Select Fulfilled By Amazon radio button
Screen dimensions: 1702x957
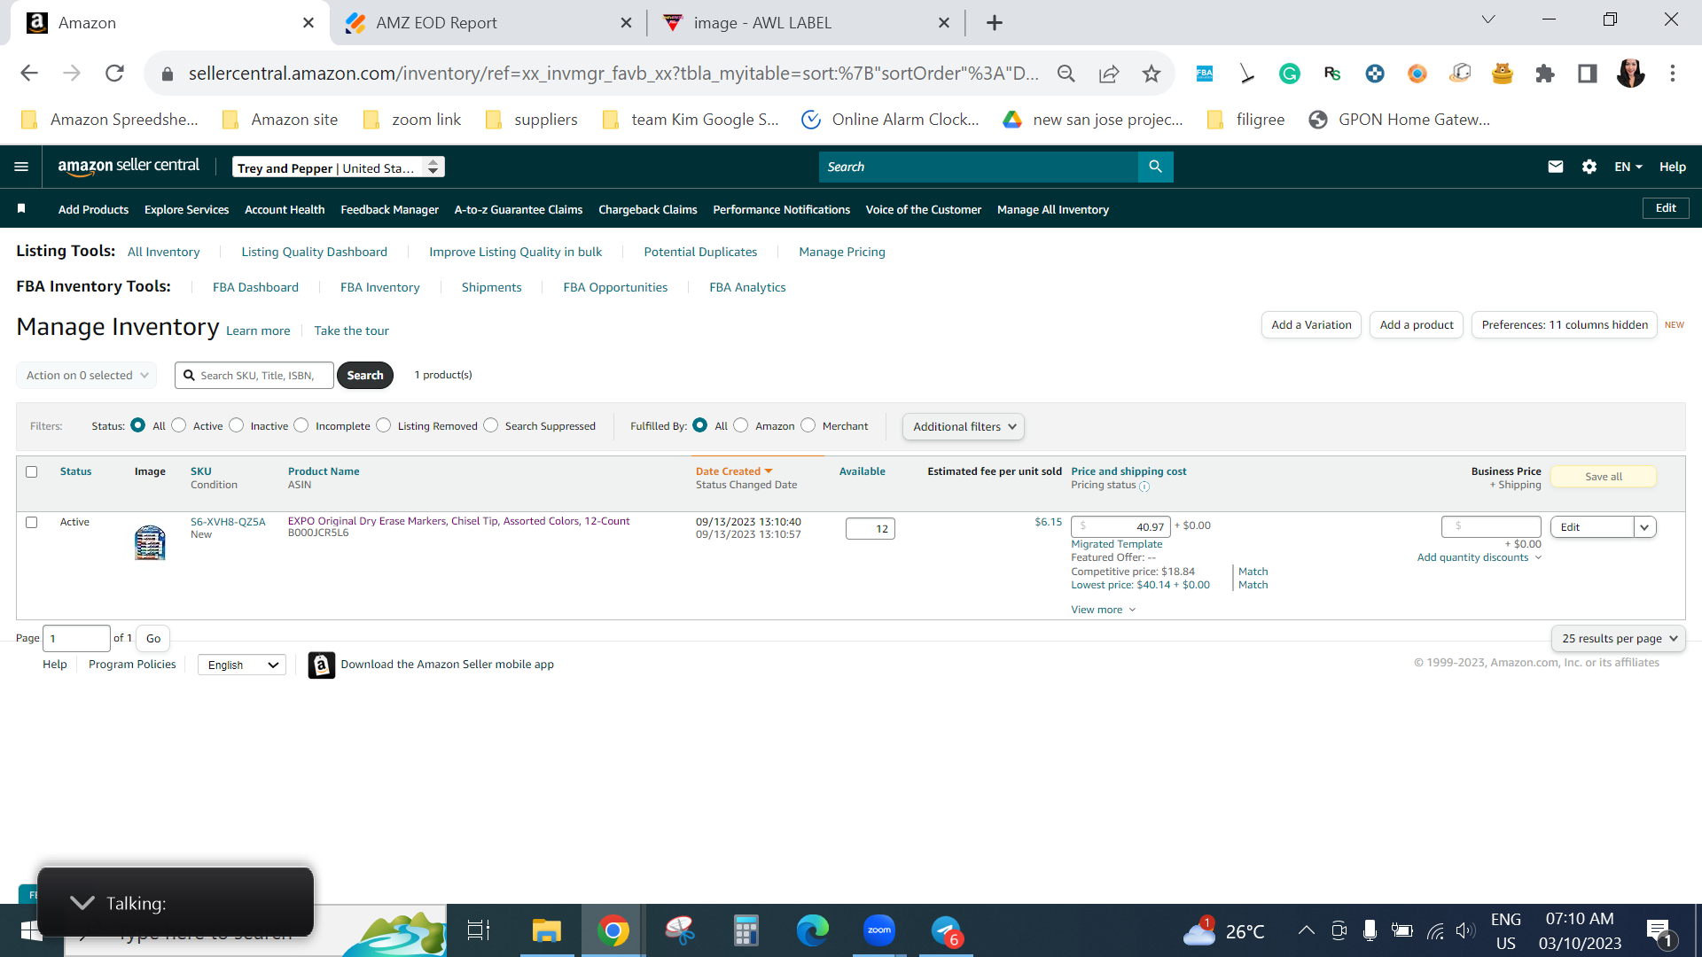[x=741, y=425]
